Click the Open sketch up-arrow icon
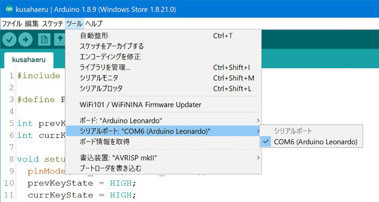 point(60,39)
